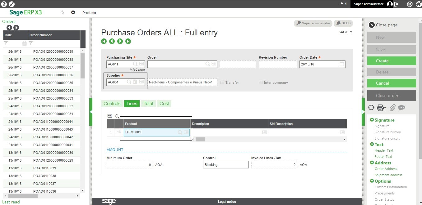Open calendar picker in Date filter row
The image size is (422, 205).
pos(25,43)
